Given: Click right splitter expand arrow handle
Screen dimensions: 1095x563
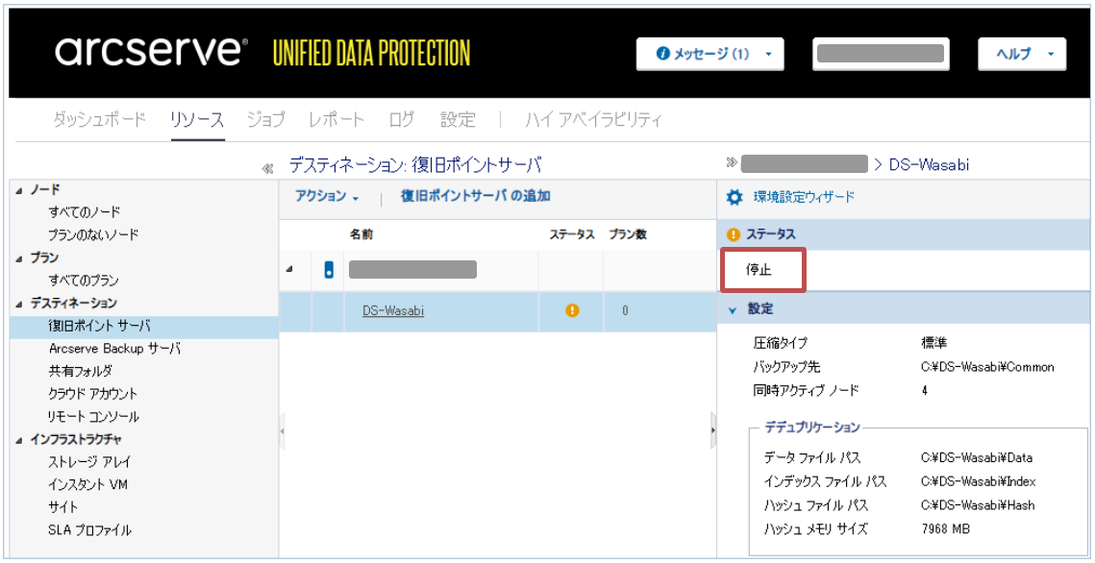Looking at the screenshot, I should click(713, 430).
